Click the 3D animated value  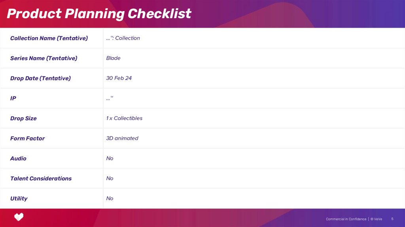pyautogui.click(x=122, y=138)
